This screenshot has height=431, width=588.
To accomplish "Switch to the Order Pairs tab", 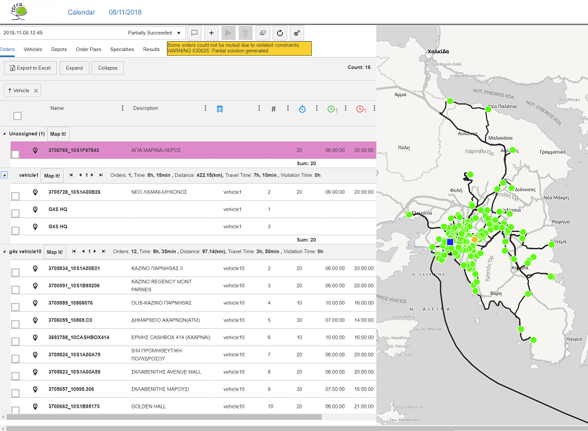I will (x=89, y=50).
